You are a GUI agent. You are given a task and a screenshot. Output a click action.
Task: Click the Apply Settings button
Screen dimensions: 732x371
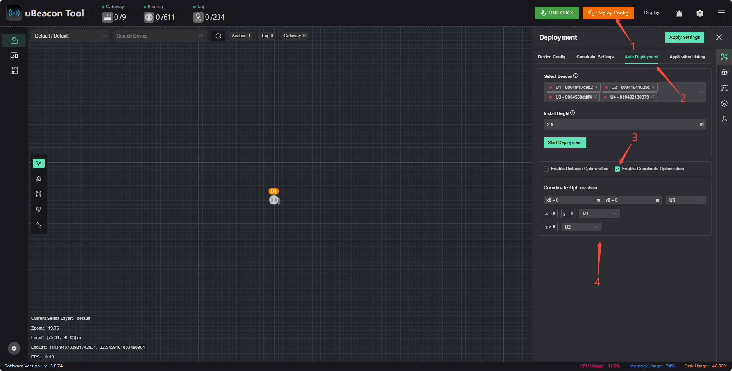(x=684, y=38)
